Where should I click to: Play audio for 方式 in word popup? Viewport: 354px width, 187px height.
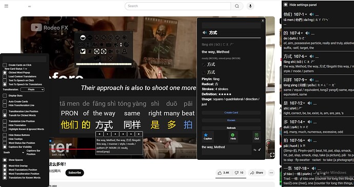(205, 33)
